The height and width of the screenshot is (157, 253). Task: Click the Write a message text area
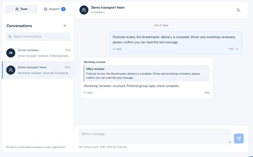tap(155, 136)
